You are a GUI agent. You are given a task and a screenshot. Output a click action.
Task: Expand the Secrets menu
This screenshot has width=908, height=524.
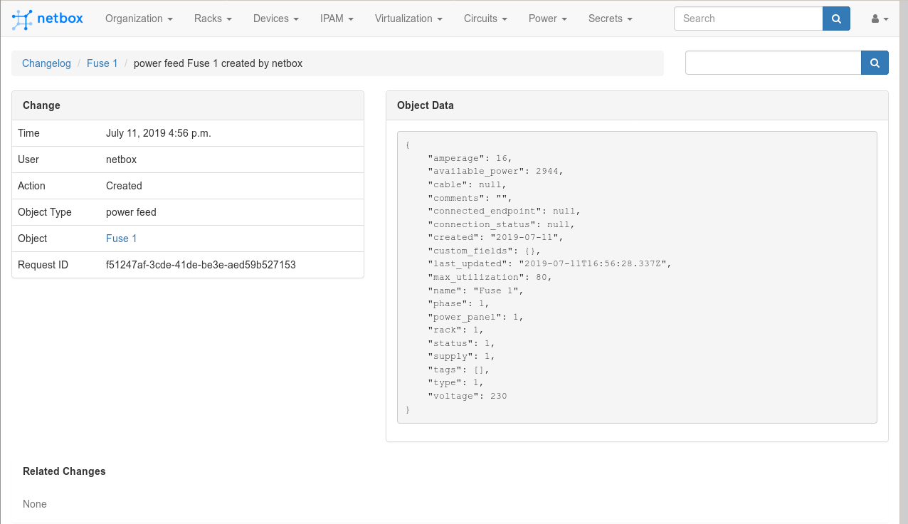[x=611, y=19]
